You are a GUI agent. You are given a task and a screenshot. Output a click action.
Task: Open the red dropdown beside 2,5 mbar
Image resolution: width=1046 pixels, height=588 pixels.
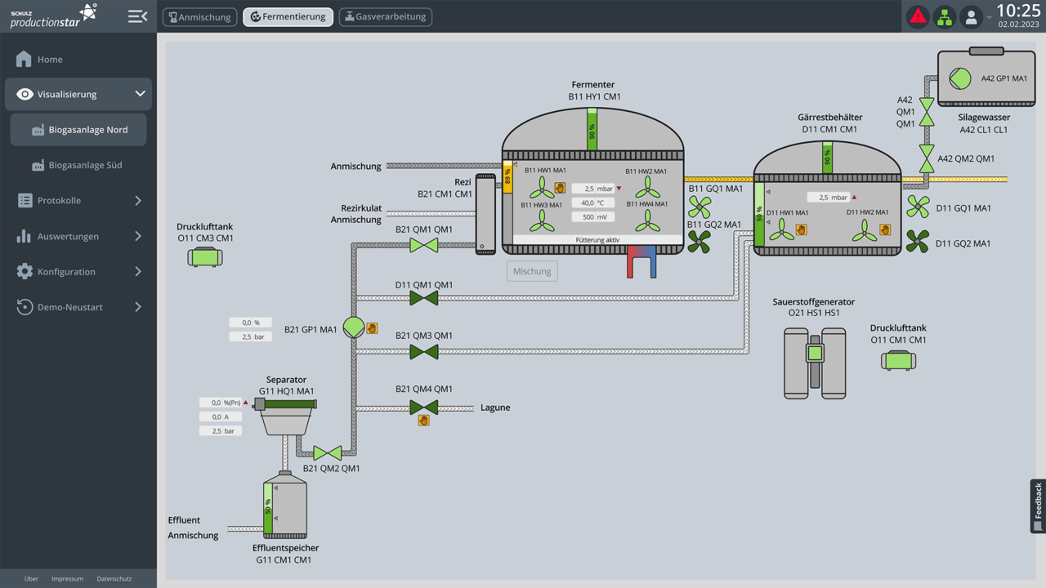click(619, 188)
